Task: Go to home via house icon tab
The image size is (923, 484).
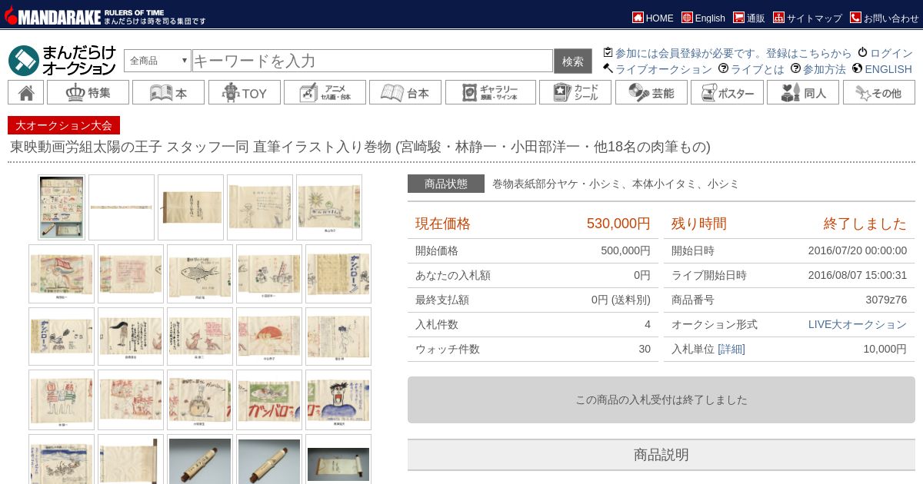Action: pyautogui.click(x=25, y=92)
